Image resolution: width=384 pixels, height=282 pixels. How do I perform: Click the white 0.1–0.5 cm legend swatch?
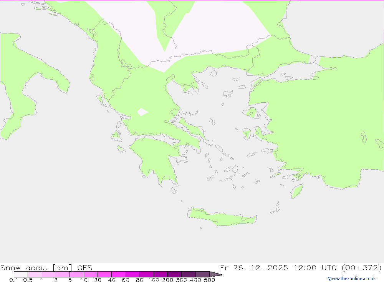[21, 274]
